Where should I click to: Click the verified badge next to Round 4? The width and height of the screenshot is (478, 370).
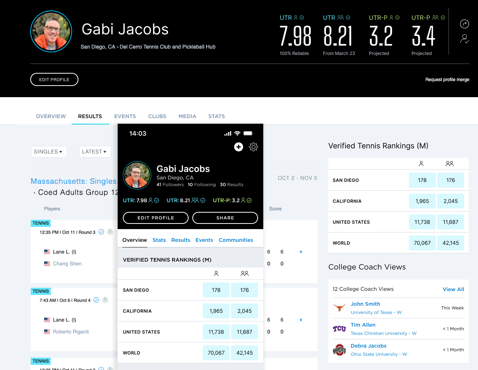(96, 300)
